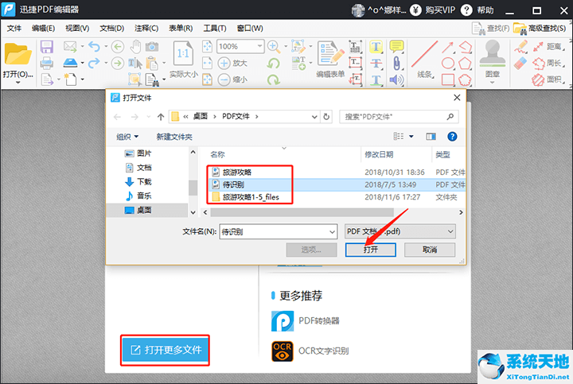This screenshot has width=573, height=384.
Task: Expand the file name combo box dropdown
Action: [x=332, y=232]
